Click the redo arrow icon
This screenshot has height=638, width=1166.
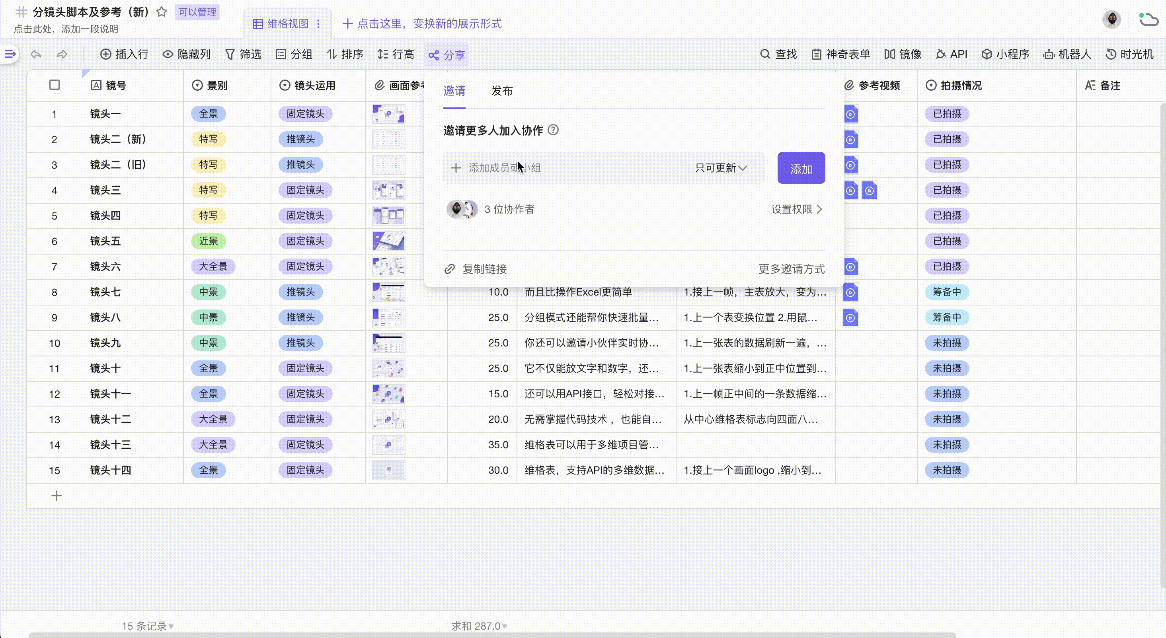point(62,54)
